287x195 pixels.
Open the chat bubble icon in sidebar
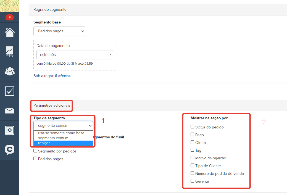click(x=10, y=150)
